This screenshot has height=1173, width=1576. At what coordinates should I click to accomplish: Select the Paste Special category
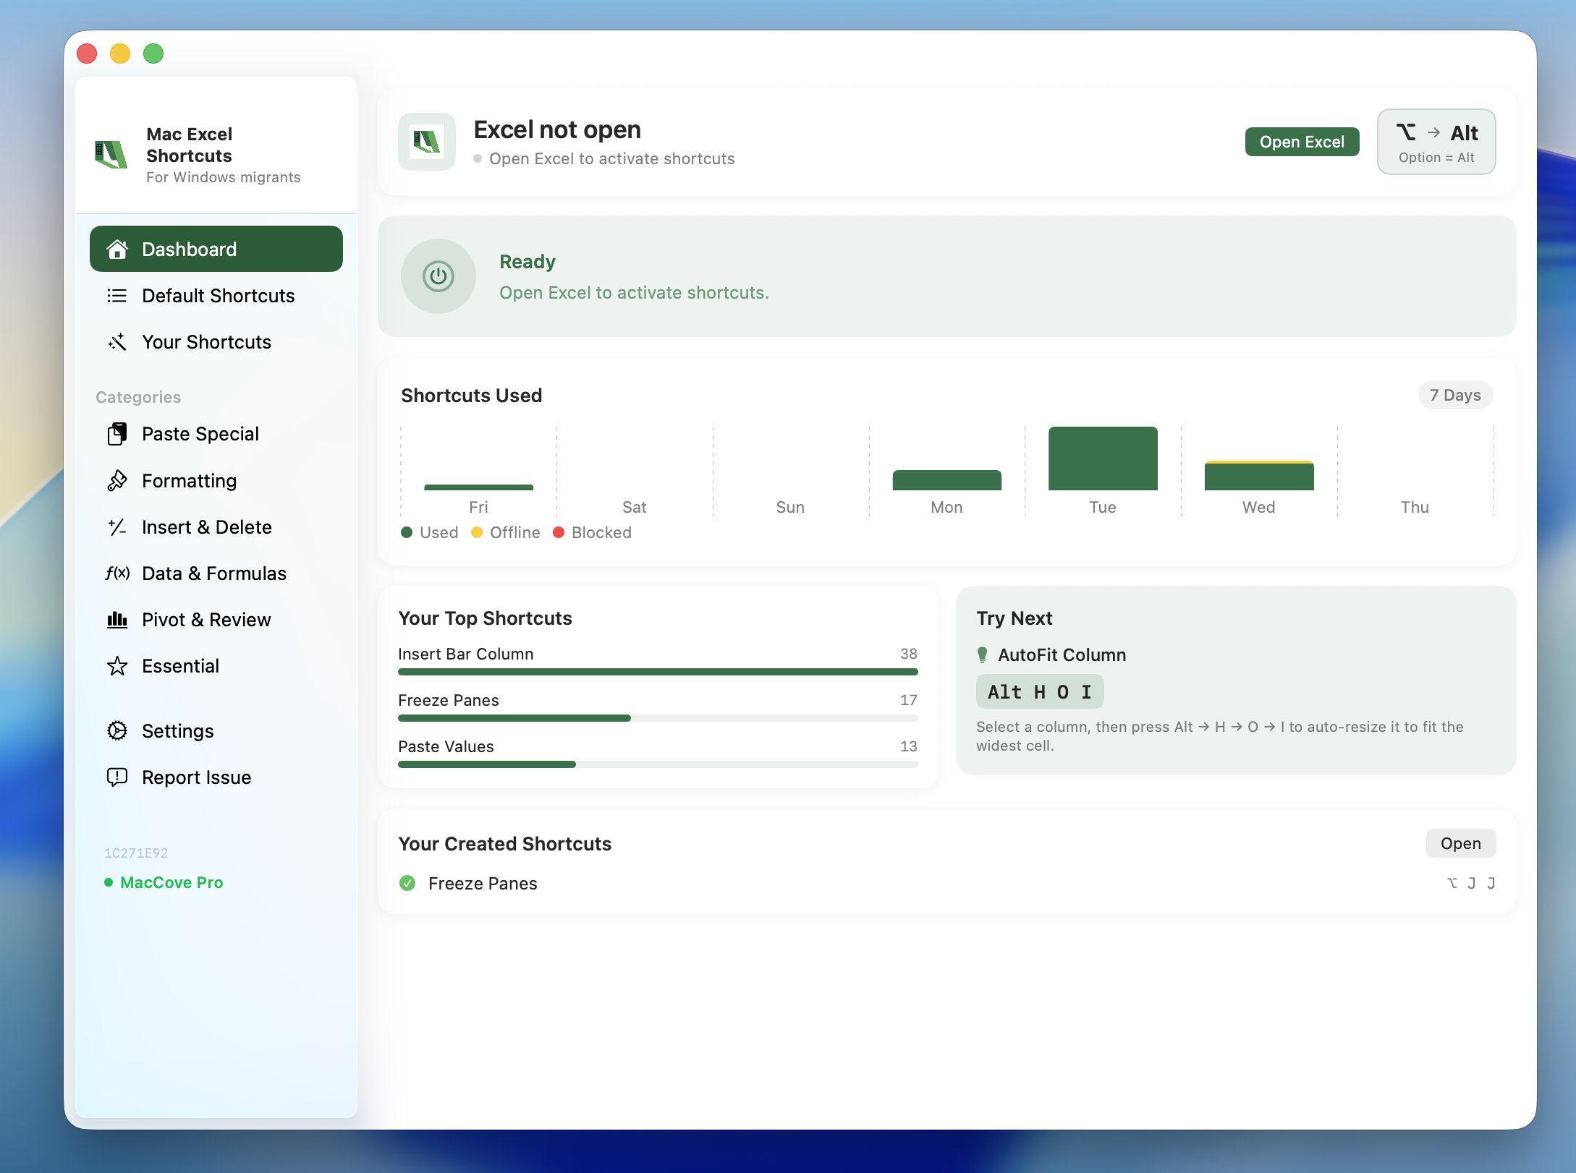tap(216, 434)
